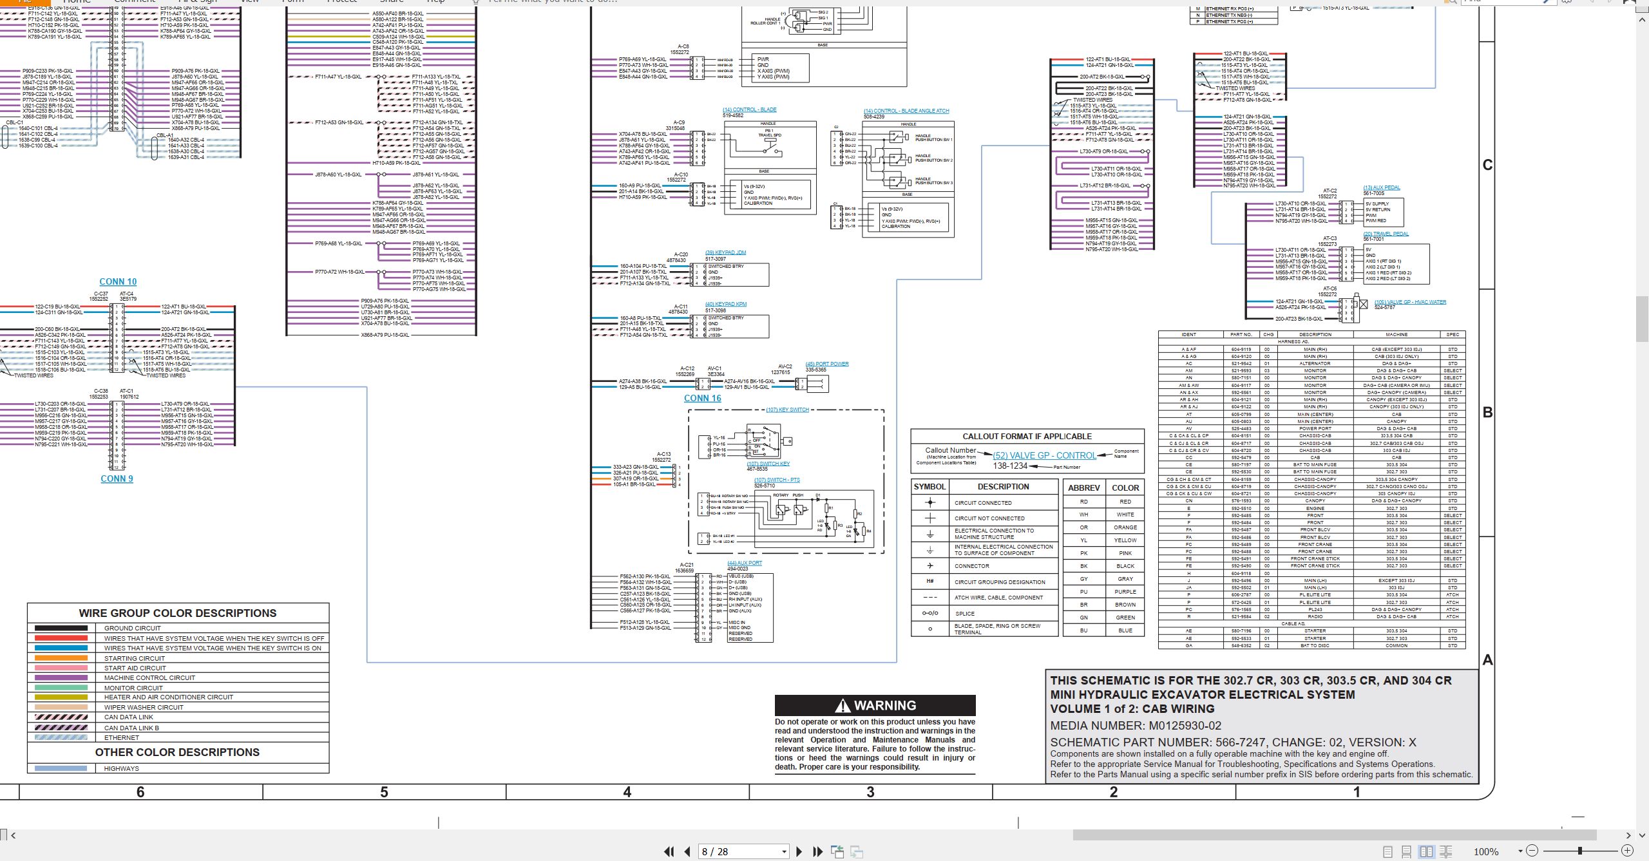This screenshot has height=861, width=1649.
Task: Click the zoom out minus button
Action: pyautogui.click(x=1532, y=851)
